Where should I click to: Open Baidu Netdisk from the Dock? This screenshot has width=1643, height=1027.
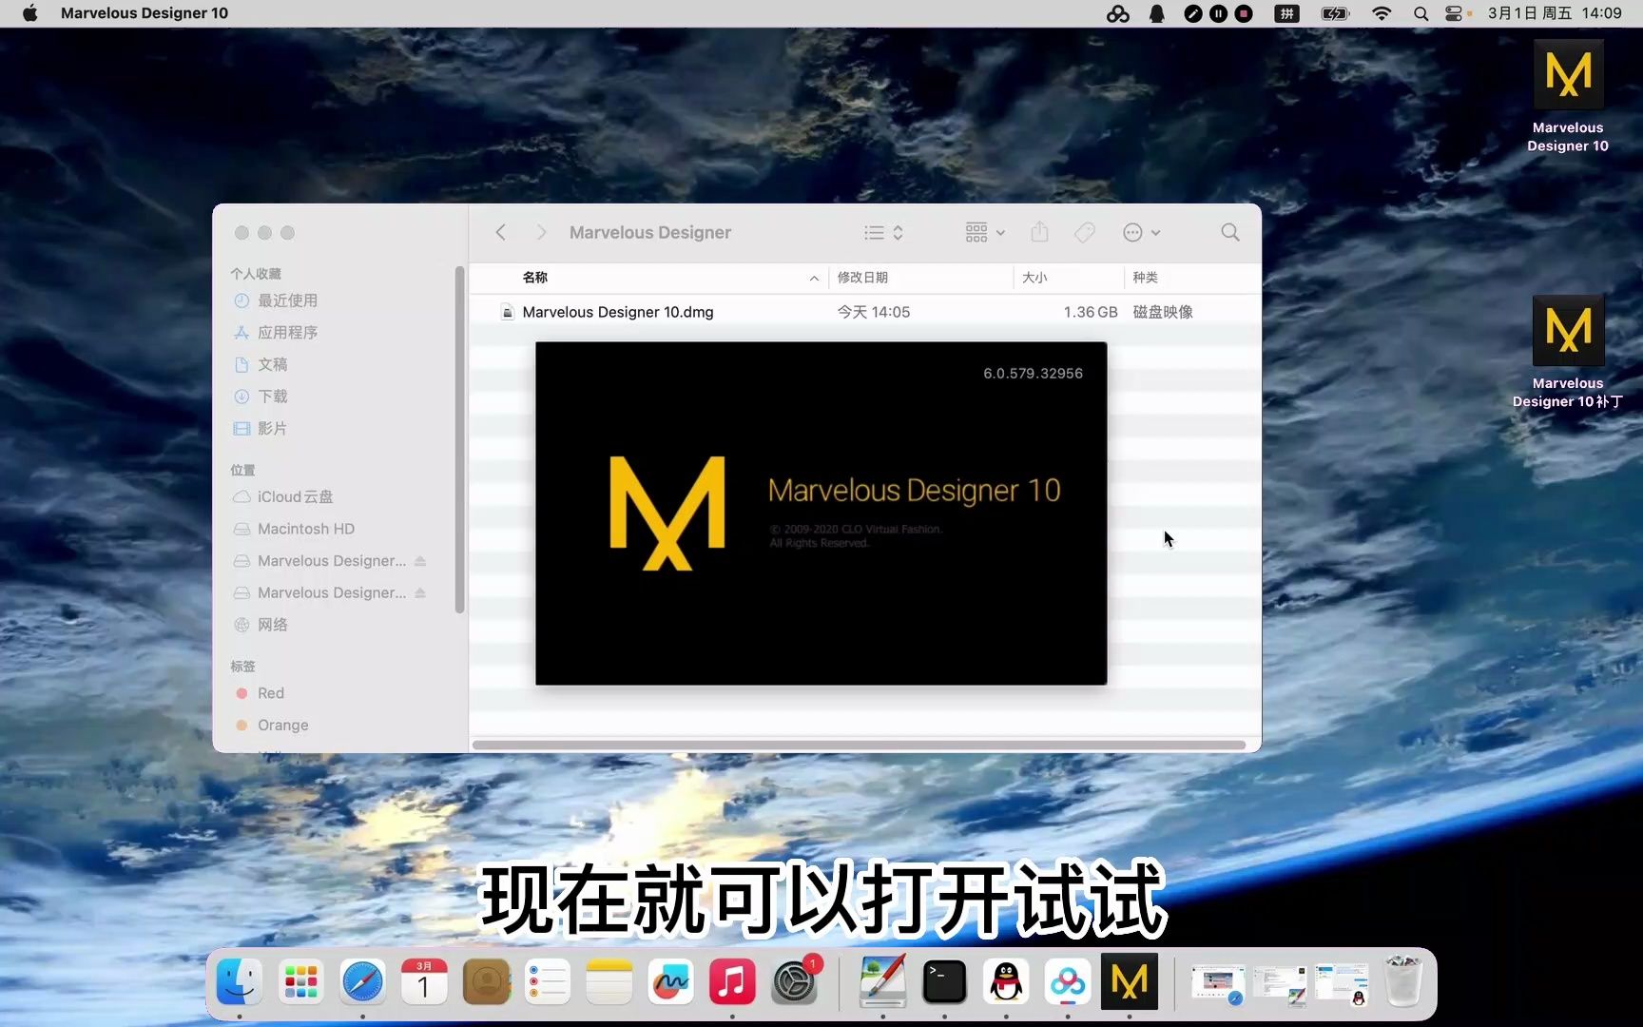[1068, 982]
